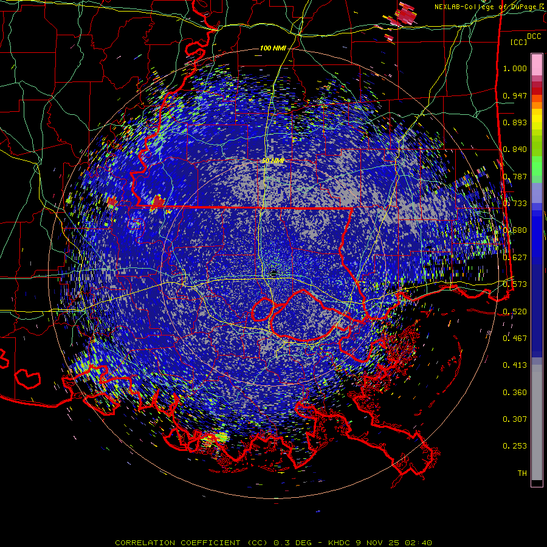Click the 0.893 color scale value
Screen dimensions: 547x547
[x=515, y=122]
